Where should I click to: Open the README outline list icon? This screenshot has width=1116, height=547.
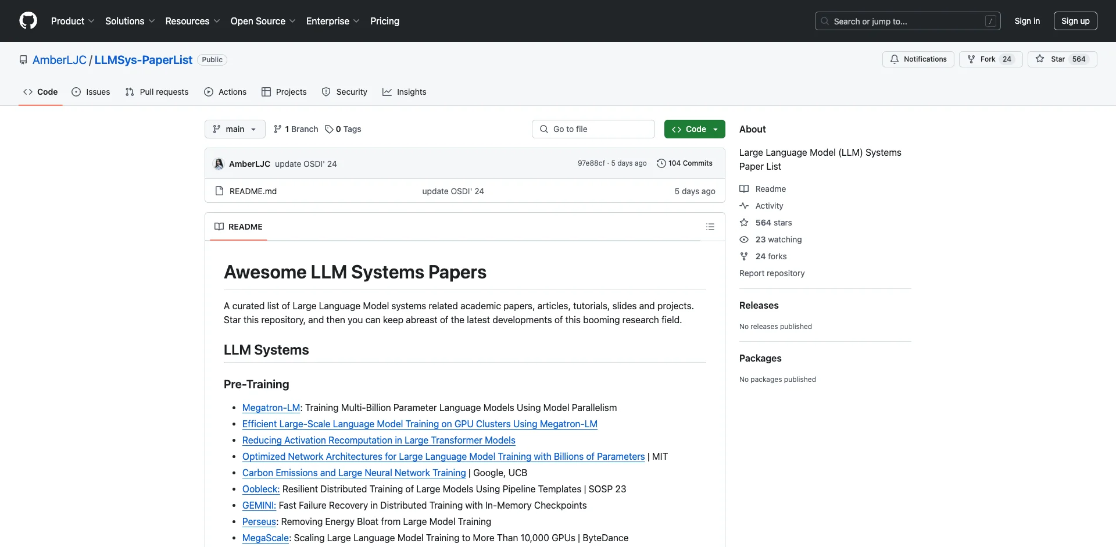click(x=710, y=227)
